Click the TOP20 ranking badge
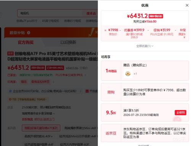The image size is (191, 146). (28, 99)
